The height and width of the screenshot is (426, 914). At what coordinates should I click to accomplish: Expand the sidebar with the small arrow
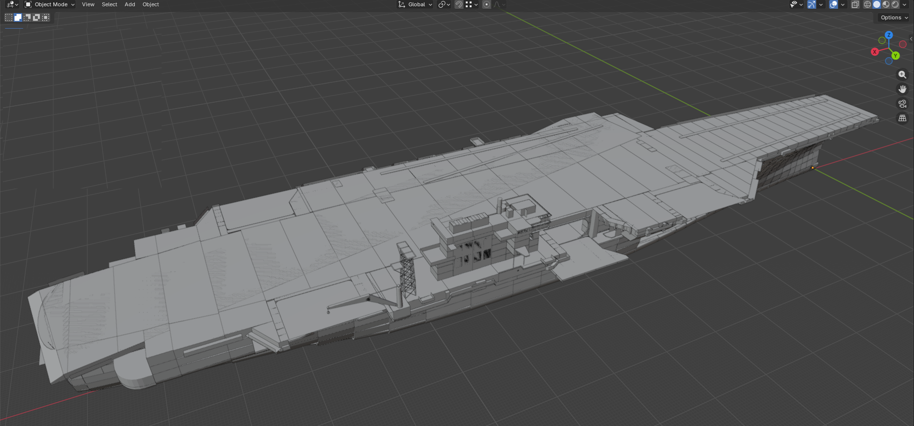pos(911,39)
